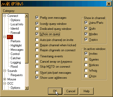Uncheck Iconify query window

pos(37,24)
